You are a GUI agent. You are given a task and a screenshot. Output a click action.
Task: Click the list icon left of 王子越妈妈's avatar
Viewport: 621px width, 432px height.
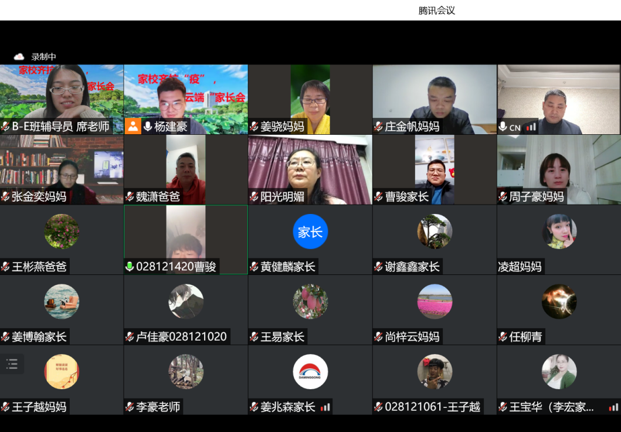pos(12,363)
